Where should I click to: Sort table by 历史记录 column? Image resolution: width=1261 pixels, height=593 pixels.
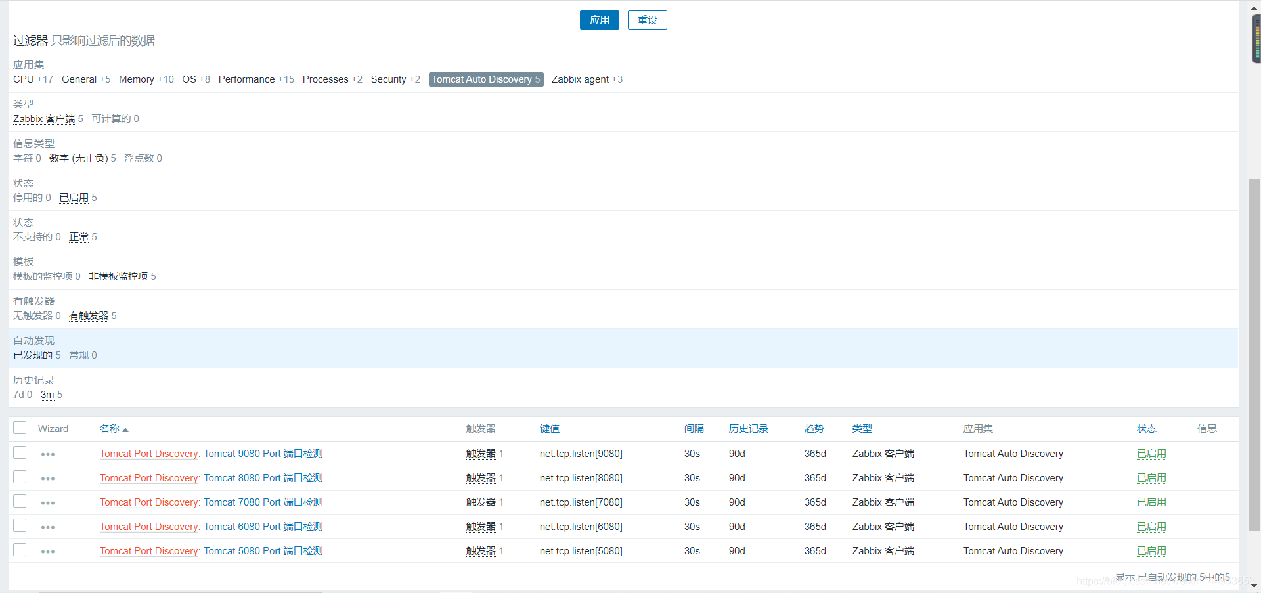749,429
